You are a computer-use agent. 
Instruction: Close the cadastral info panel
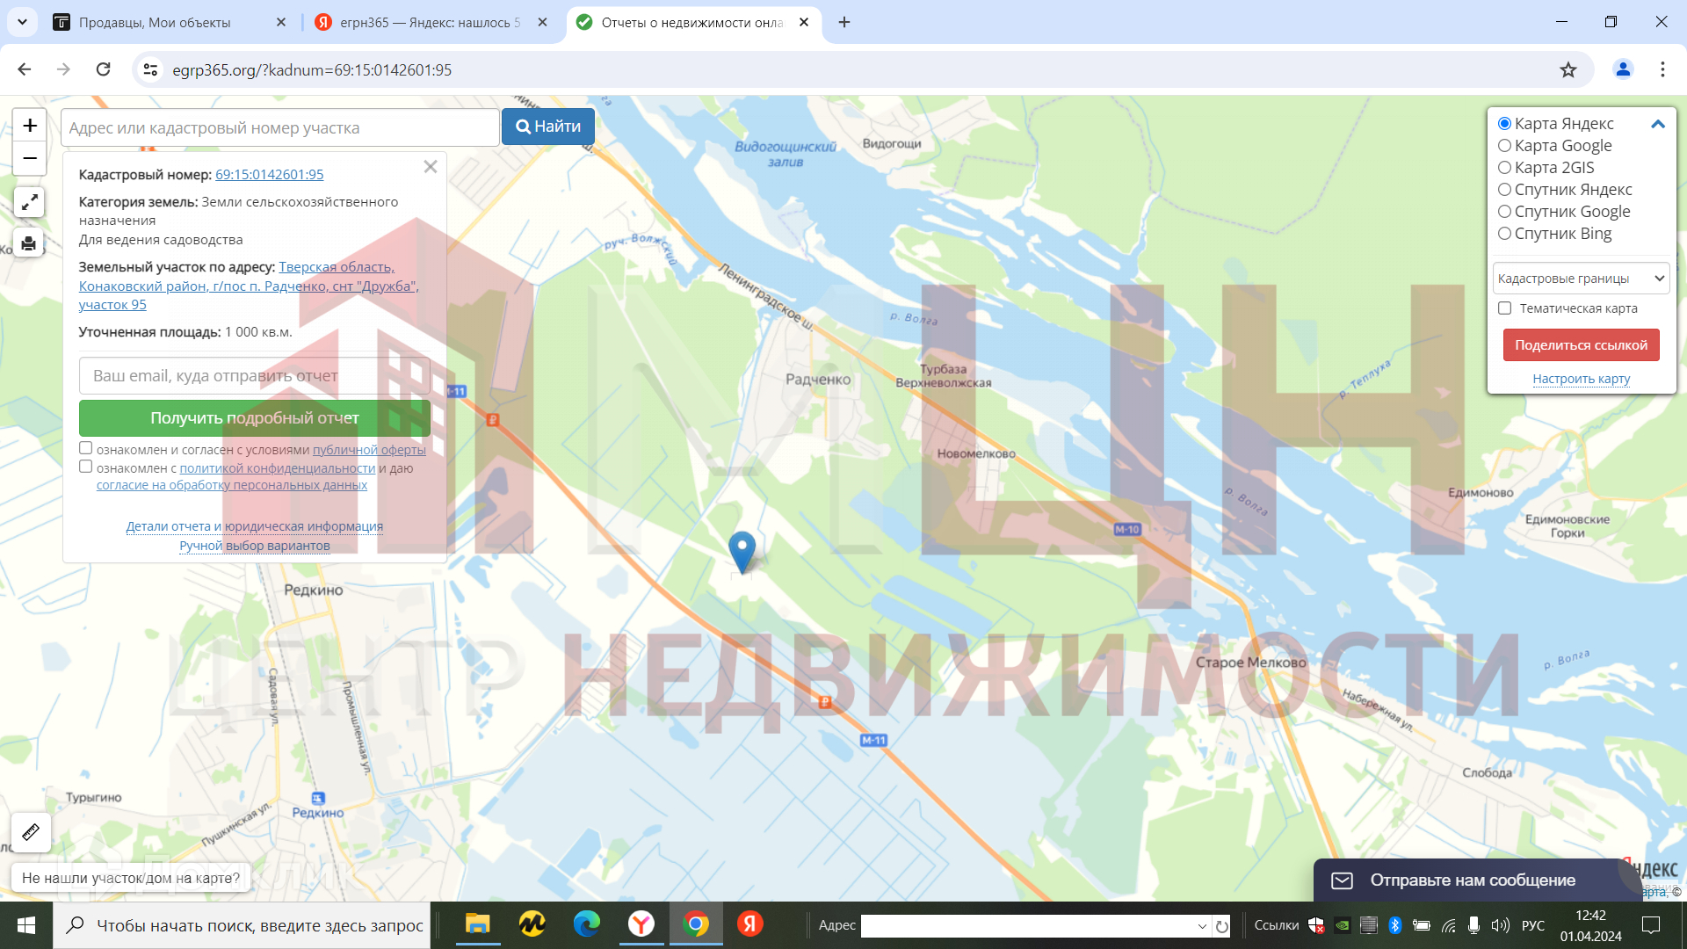coord(431,167)
